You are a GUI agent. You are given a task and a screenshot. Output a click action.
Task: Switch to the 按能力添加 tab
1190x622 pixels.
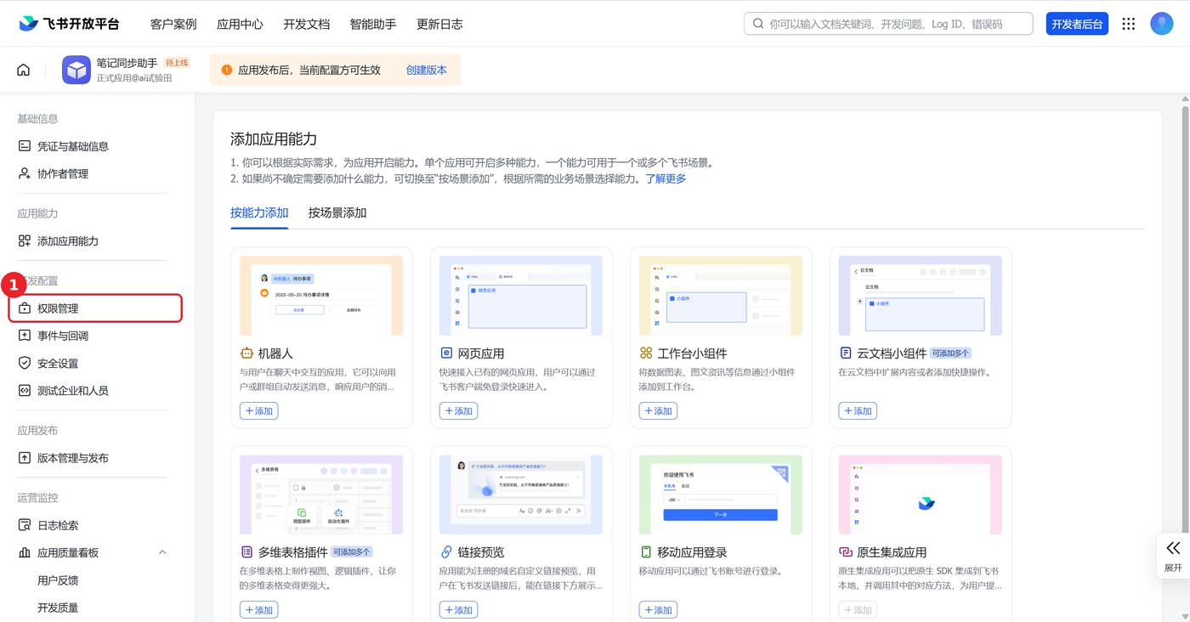click(259, 212)
